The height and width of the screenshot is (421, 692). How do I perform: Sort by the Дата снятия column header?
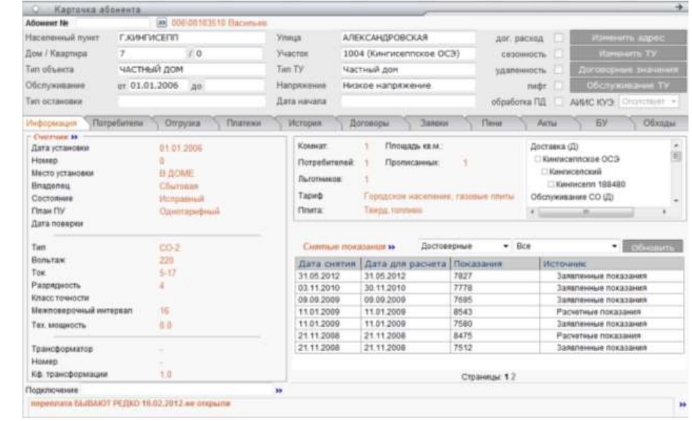[x=327, y=264]
